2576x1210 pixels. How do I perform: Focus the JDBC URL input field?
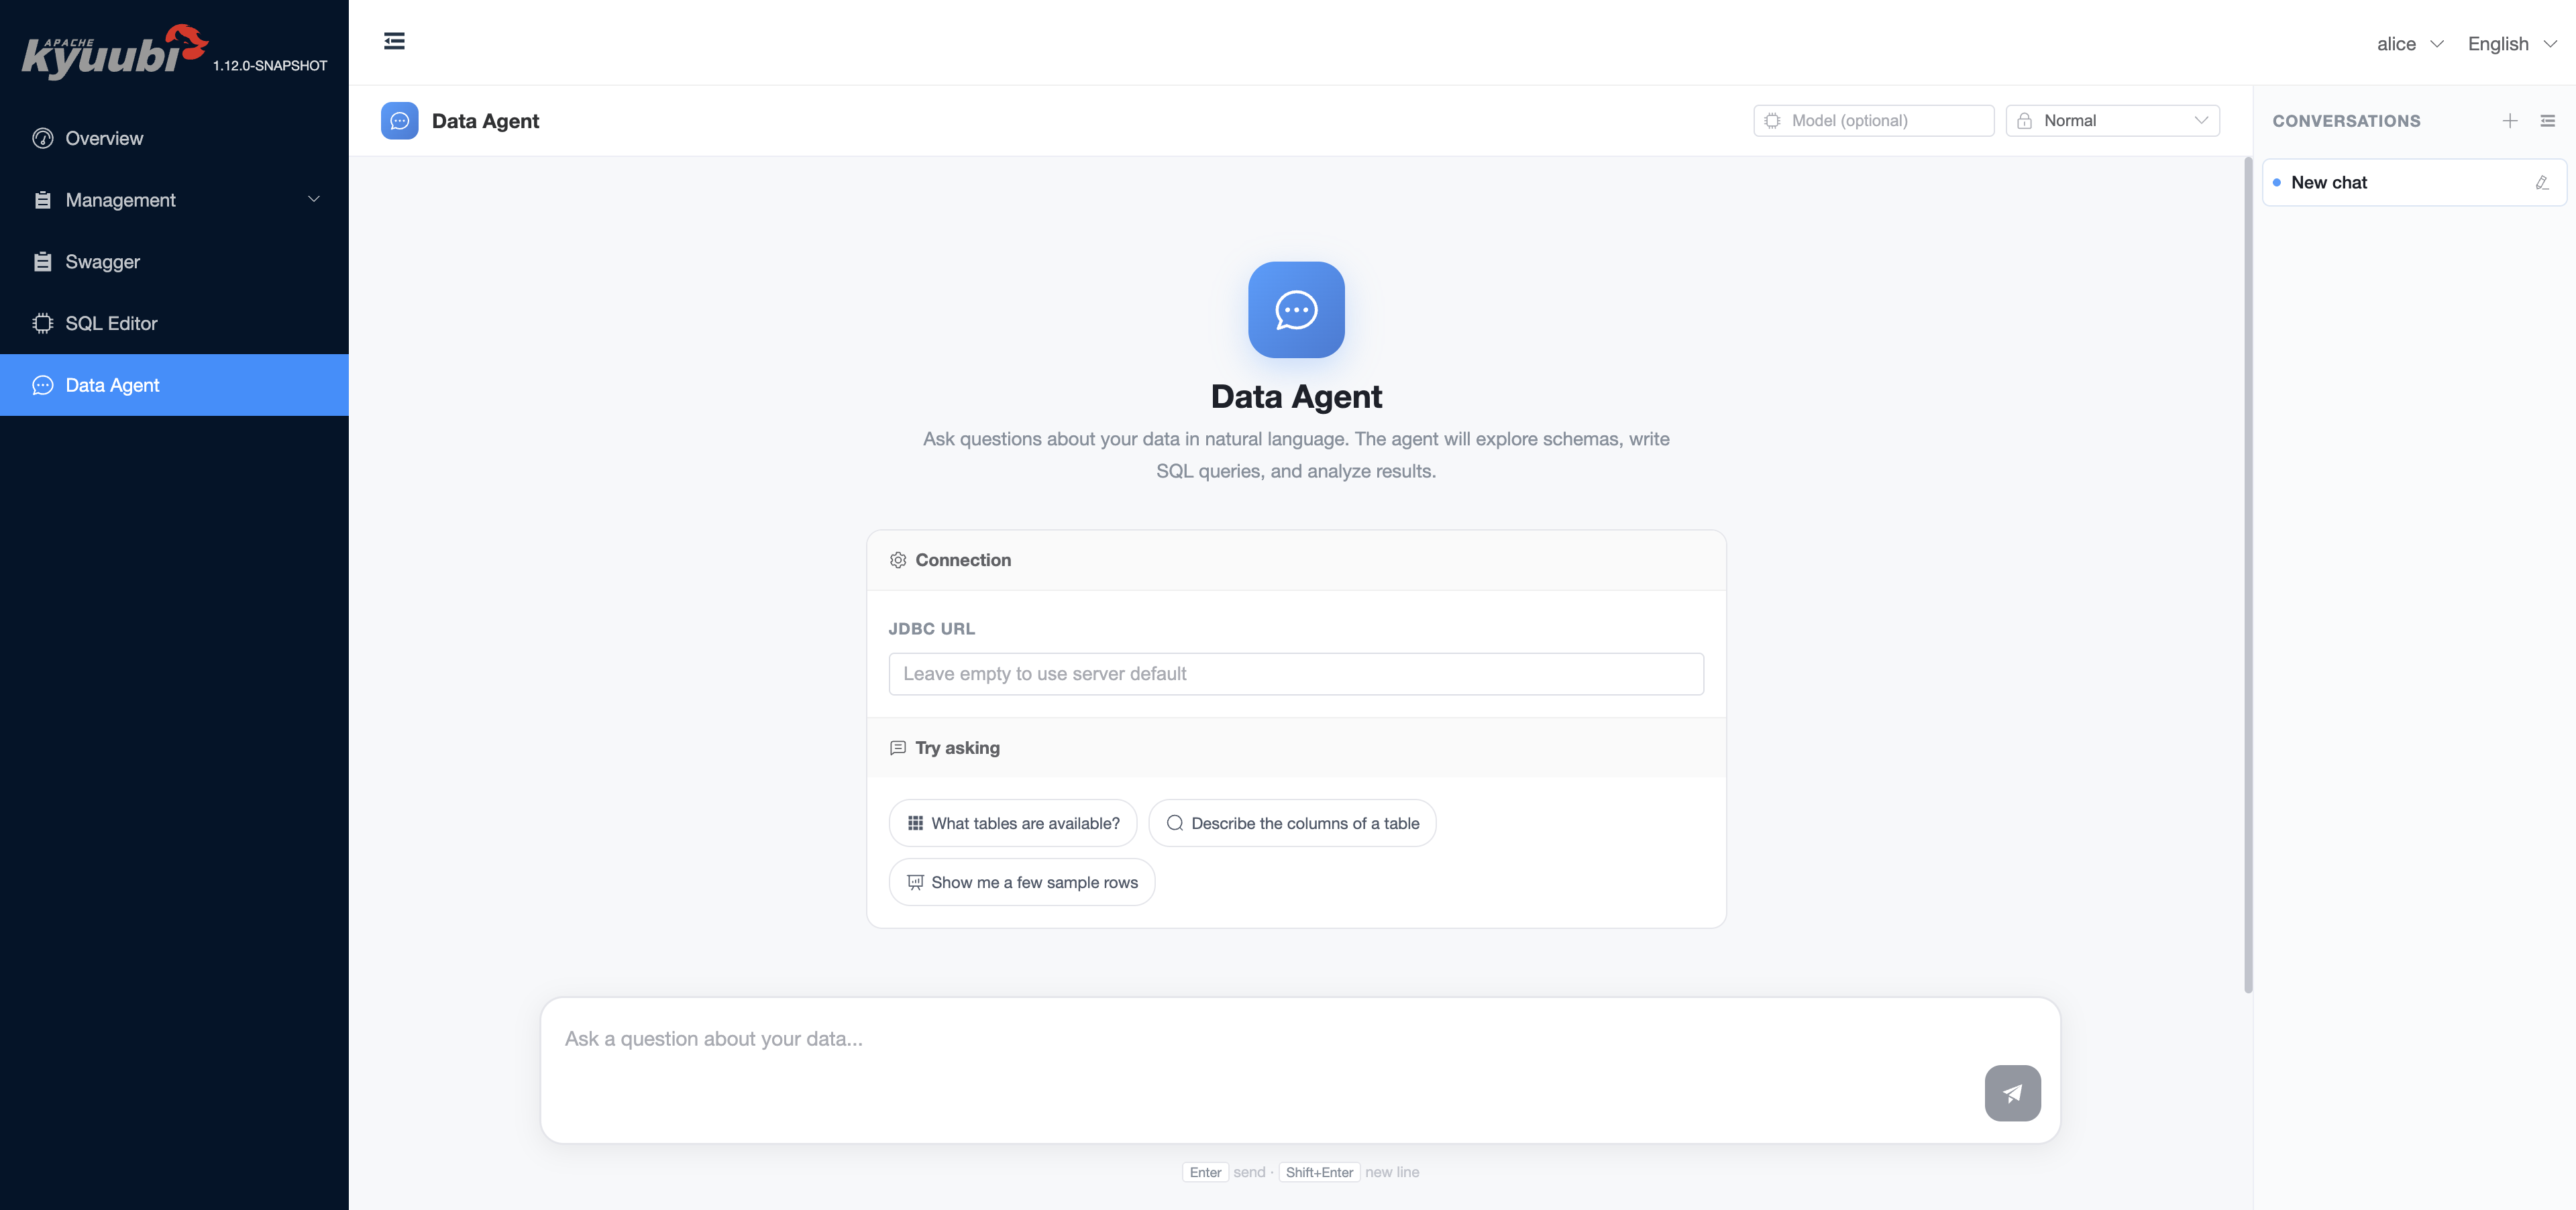(1295, 674)
